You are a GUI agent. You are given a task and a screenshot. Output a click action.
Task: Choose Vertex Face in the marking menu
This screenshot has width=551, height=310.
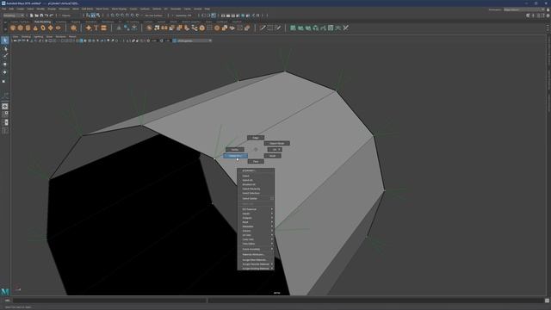click(235, 156)
